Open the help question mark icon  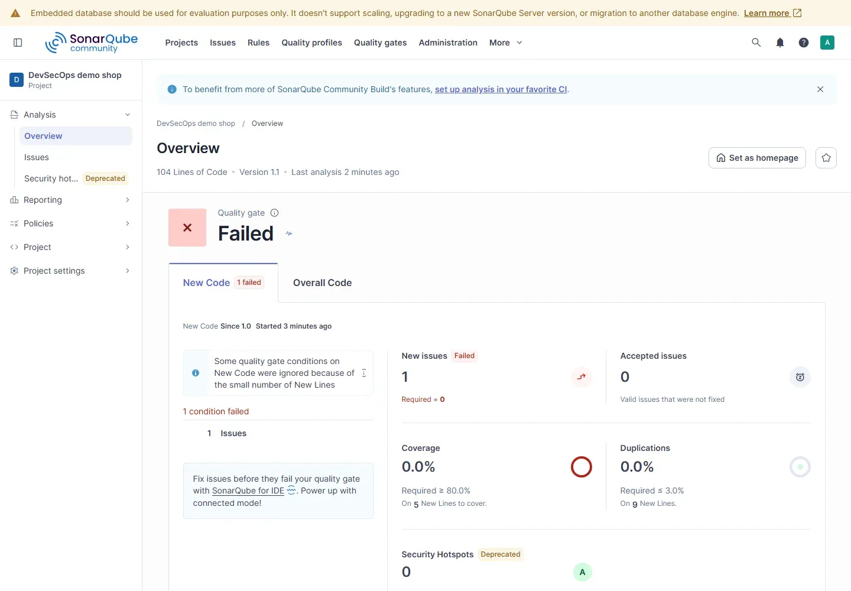[804, 43]
